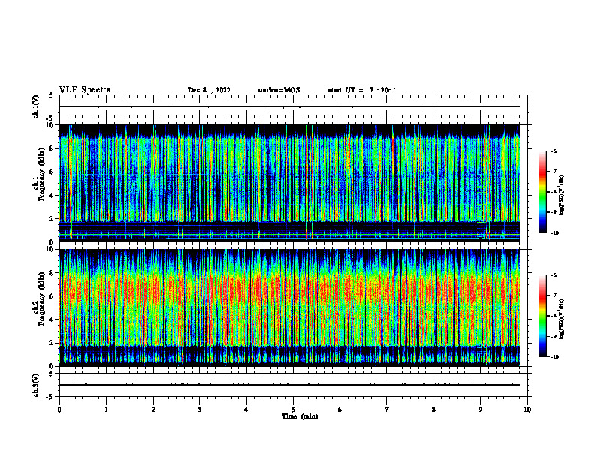Click the ch.2 spectrogram color scale bar
This screenshot has width=594, height=459.
coord(542,316)
